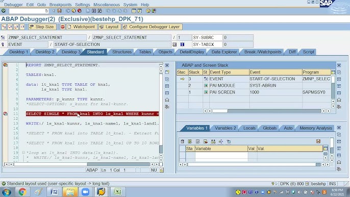Click the save variables icon in Variables pane
Screen dimensions: 350x197
(318, 141)
